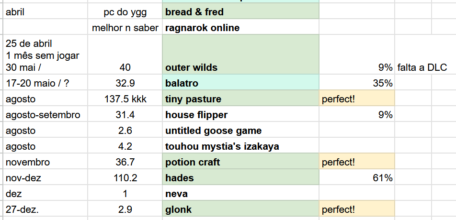Select the 'bread & fred' cell
The height and width of the screenshot is (220, 456).
(240, 12)
